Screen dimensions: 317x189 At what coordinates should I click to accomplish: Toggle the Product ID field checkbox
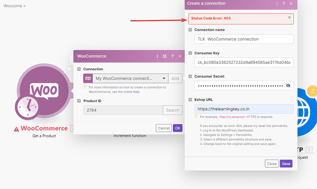coord(79,101)
